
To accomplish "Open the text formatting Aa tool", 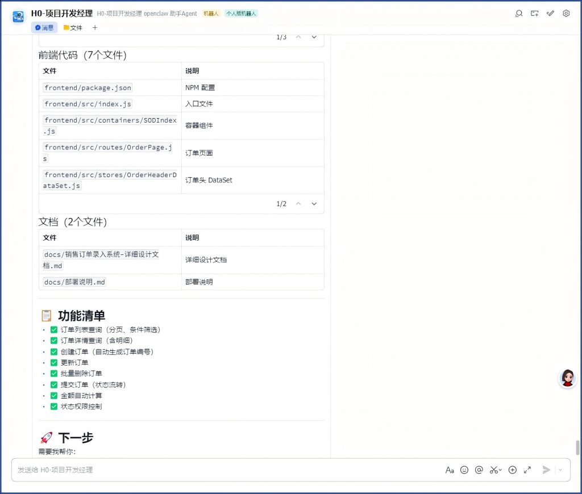I will pos(450,470).
